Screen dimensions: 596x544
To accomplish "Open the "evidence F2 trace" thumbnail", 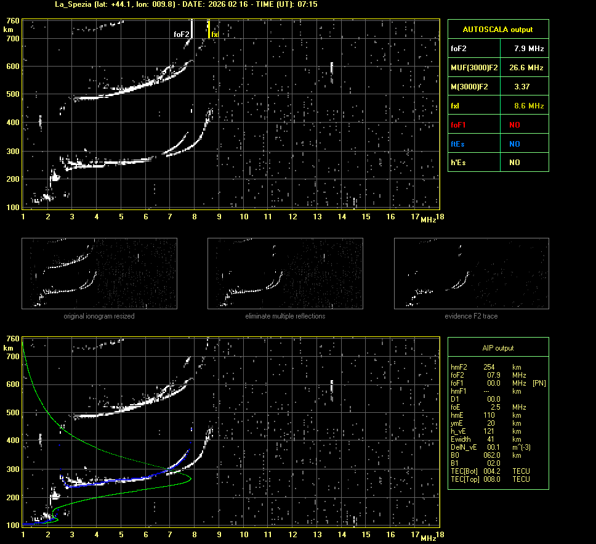I will pyautogui.click(x=471, y=274).
